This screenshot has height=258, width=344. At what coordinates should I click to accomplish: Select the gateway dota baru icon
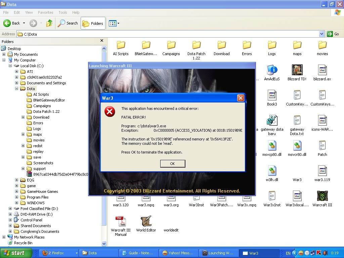(x=272, y=120)
